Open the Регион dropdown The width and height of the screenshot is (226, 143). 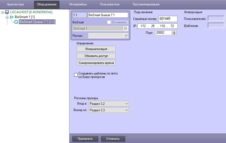pyautogui.click(x=108, y=35)
